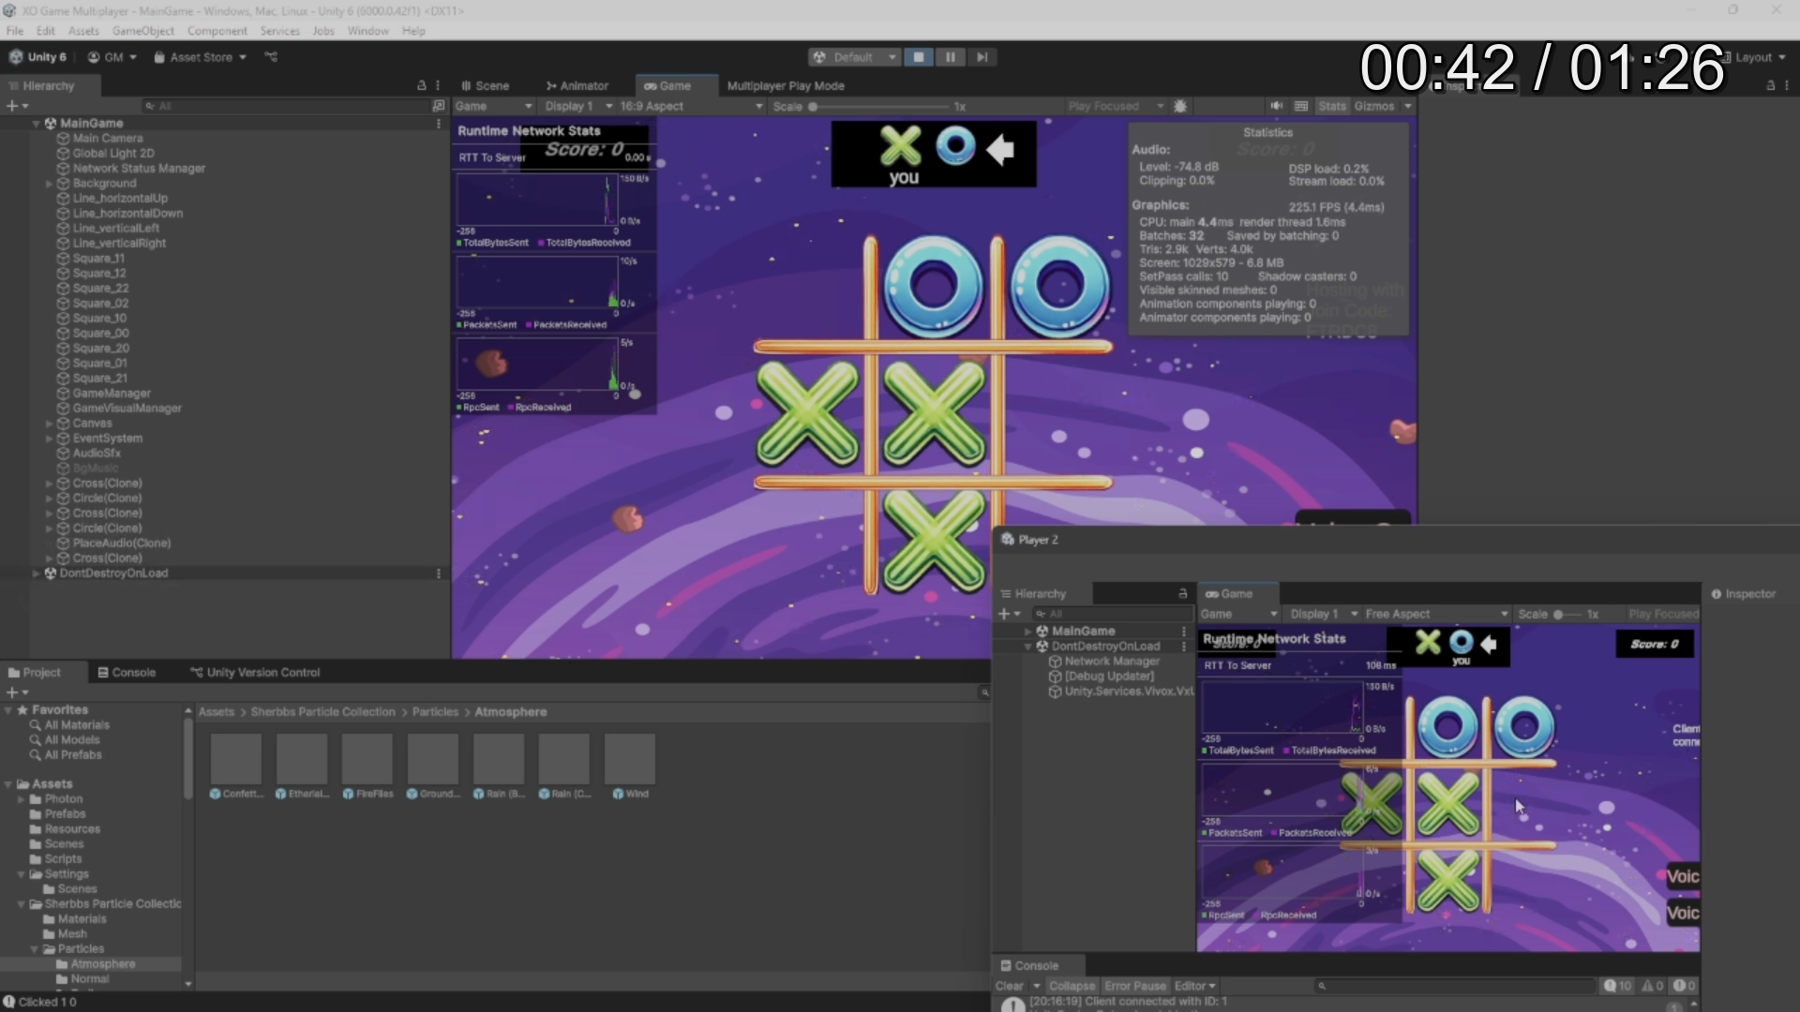
Task: Click the Asset Store button
Action: pos(200,57)
